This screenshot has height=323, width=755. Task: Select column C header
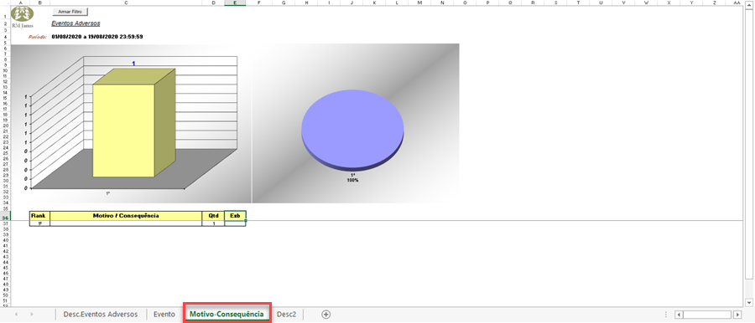coord(126,3)
